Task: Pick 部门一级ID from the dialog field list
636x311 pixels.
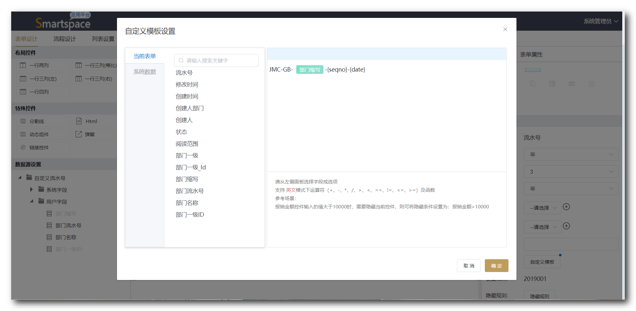Action: 190,215
